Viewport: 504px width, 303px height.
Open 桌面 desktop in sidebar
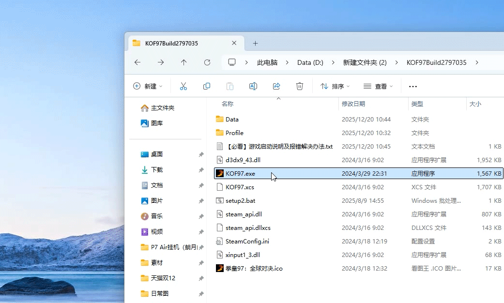pyautogui.click(x=152, y=154)
